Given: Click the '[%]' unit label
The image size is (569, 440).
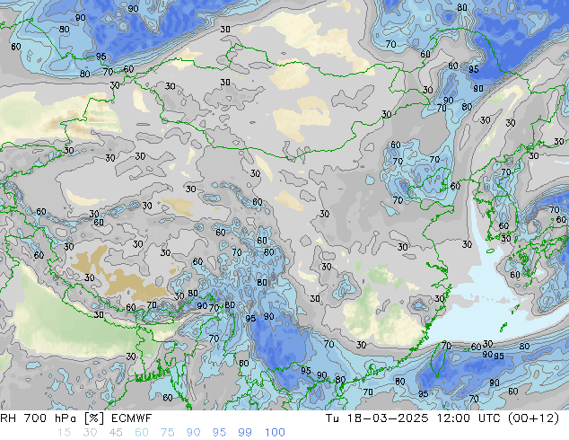Looking at the screenshot, I should (x=94, y=418).
